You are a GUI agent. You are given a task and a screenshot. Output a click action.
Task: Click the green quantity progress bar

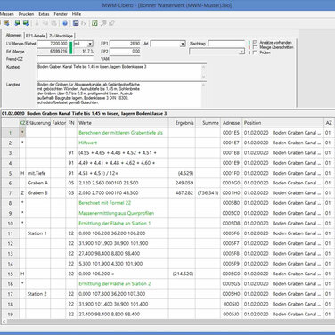(x=71, y=47)
